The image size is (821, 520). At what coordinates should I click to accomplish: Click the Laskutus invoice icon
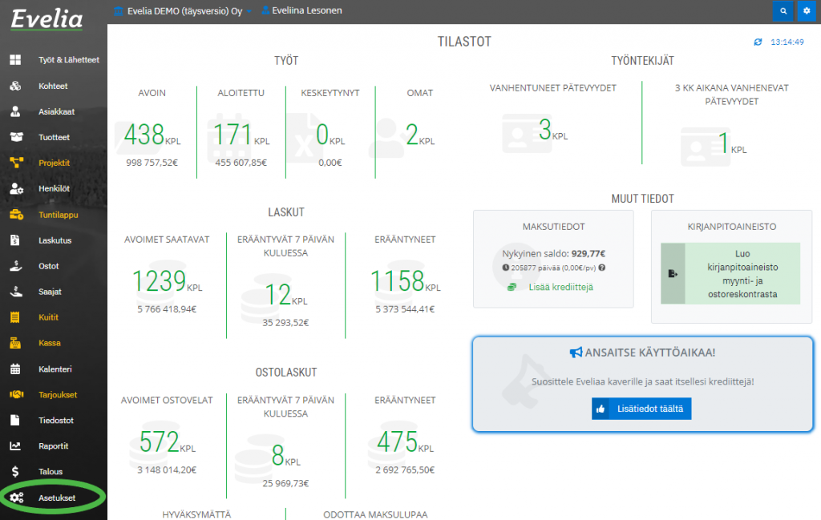tap(14, 240)
